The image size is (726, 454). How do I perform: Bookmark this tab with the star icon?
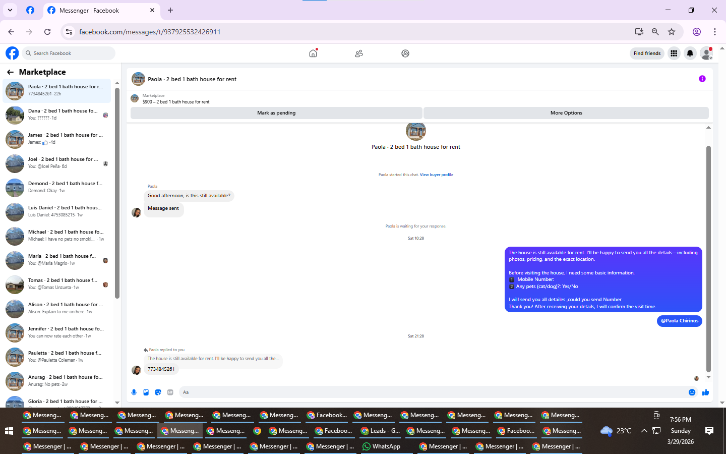pyautogui.click(x=672, y=32)
